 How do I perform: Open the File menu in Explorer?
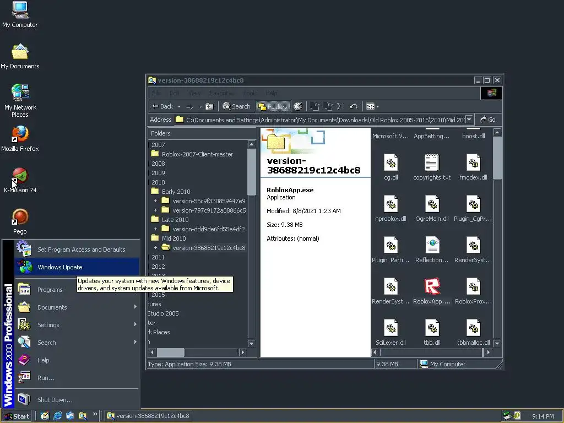(156, 93)
